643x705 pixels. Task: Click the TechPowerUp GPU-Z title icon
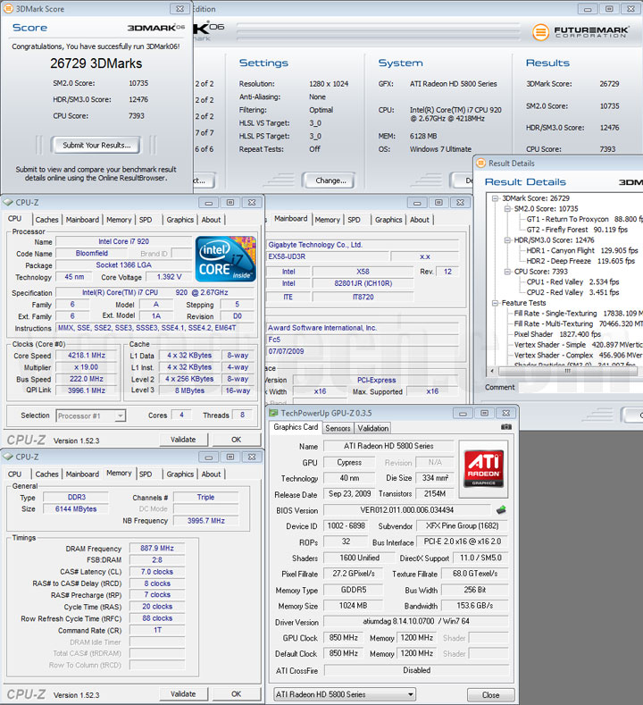pyautogui.click(x=272, y=413)
